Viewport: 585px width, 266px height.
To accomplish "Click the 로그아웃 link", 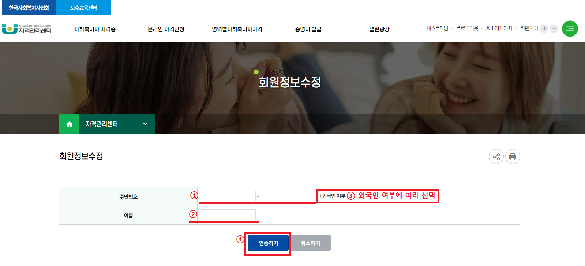I will [x=468, y=29].
